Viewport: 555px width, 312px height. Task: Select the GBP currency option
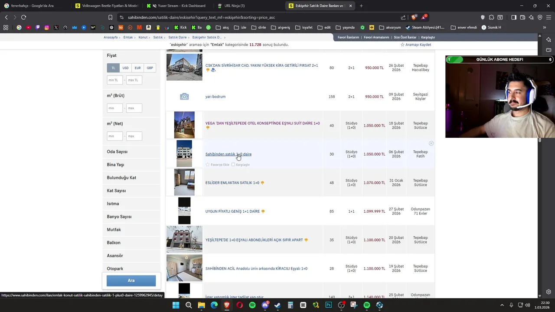[x=150, y=68]
